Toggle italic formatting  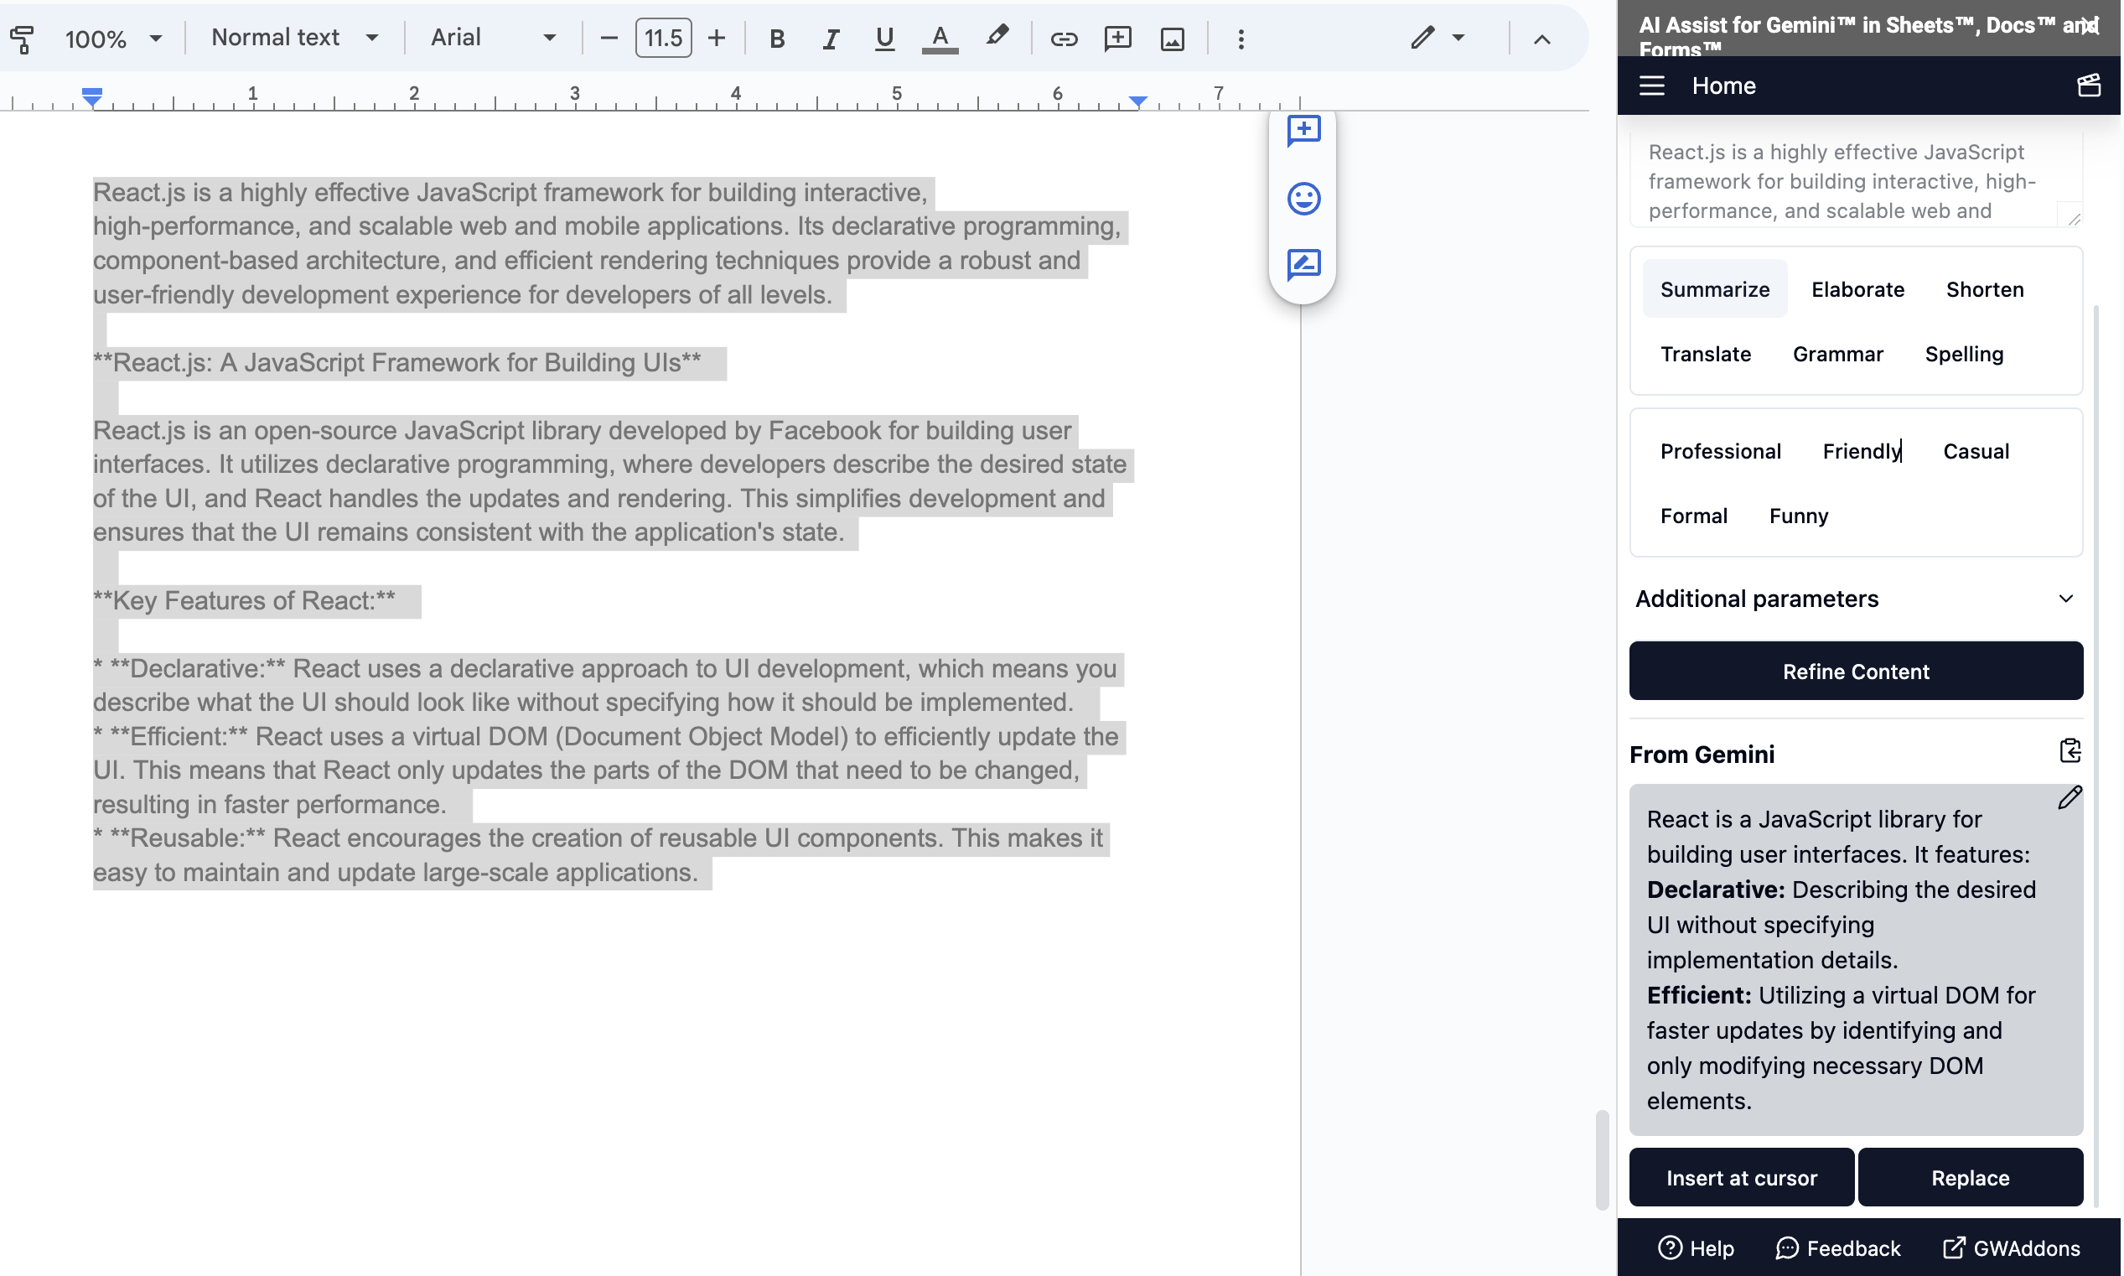(x=831, y=39)
